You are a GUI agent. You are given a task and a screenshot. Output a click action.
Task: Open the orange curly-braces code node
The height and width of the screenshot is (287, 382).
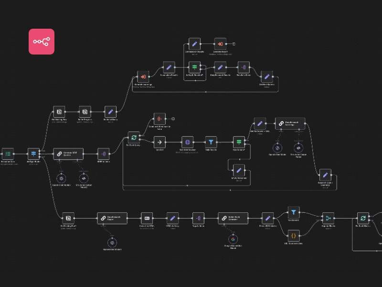pos(294,235)
